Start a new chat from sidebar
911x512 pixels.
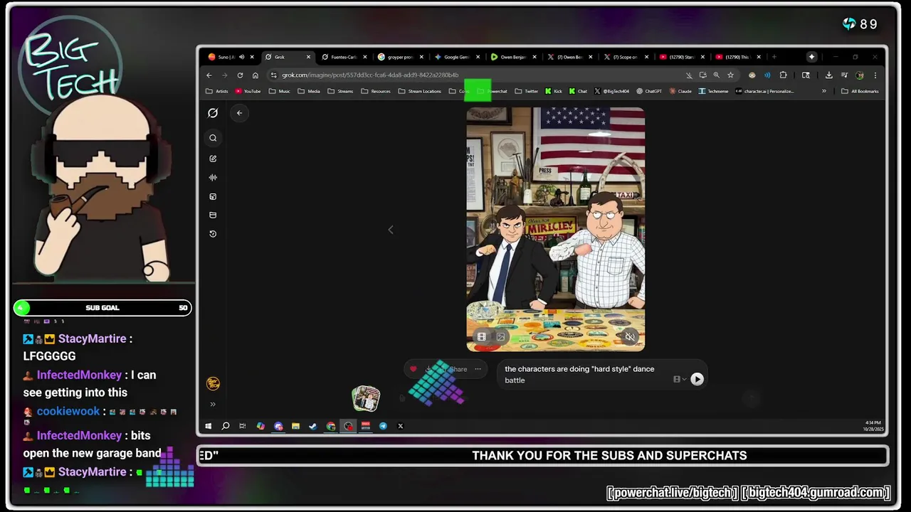(213, 159)
